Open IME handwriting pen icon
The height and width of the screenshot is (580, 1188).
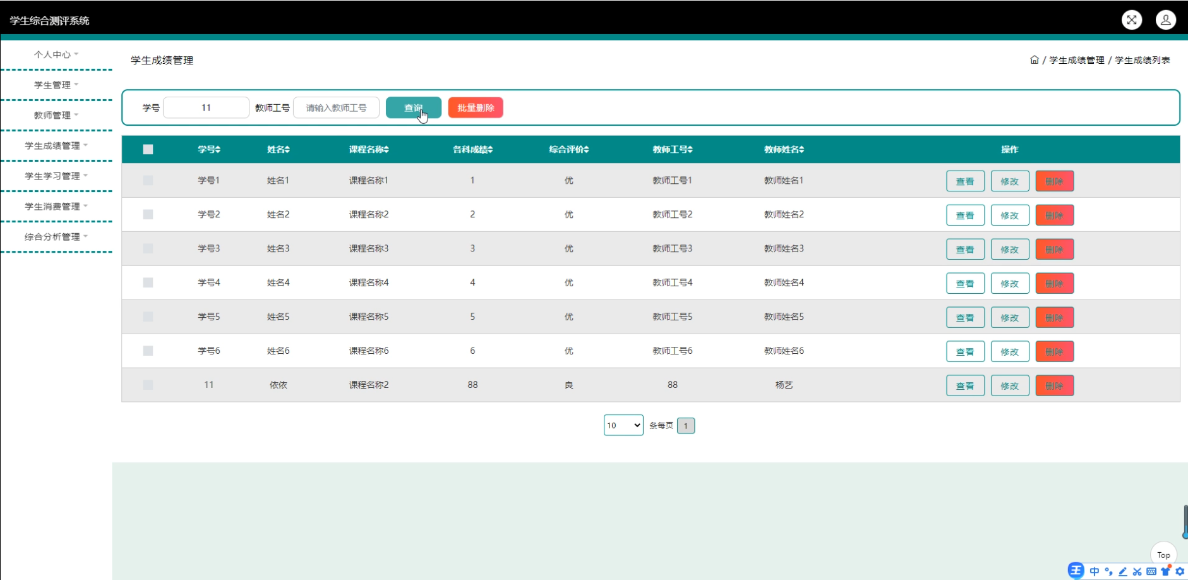click(x=1123, y=571)
